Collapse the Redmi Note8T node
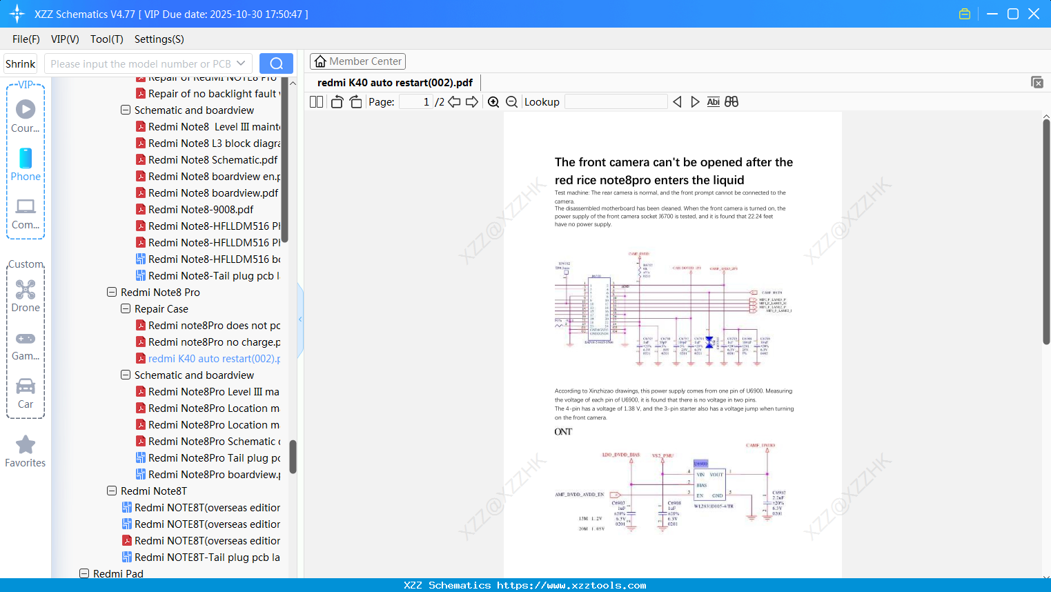 point(112,491)
